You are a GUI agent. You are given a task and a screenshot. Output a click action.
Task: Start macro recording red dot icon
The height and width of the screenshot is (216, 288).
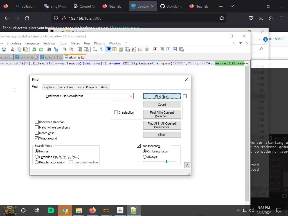tap(155, 49)
